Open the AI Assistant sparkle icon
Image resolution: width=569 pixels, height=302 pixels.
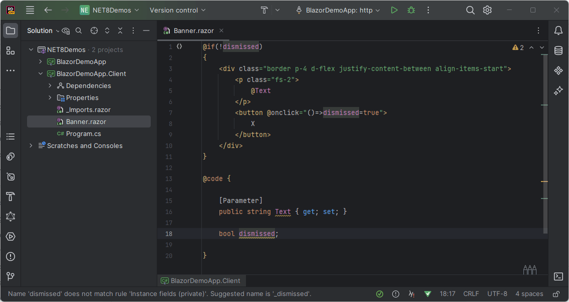tap(558, 90)
